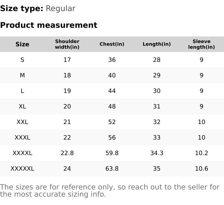Select shoulder width value 22.8

coord(67,153)
